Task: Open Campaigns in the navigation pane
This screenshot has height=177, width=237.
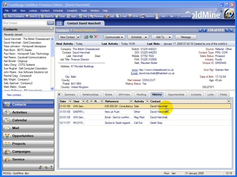Action: coord(28,152)
